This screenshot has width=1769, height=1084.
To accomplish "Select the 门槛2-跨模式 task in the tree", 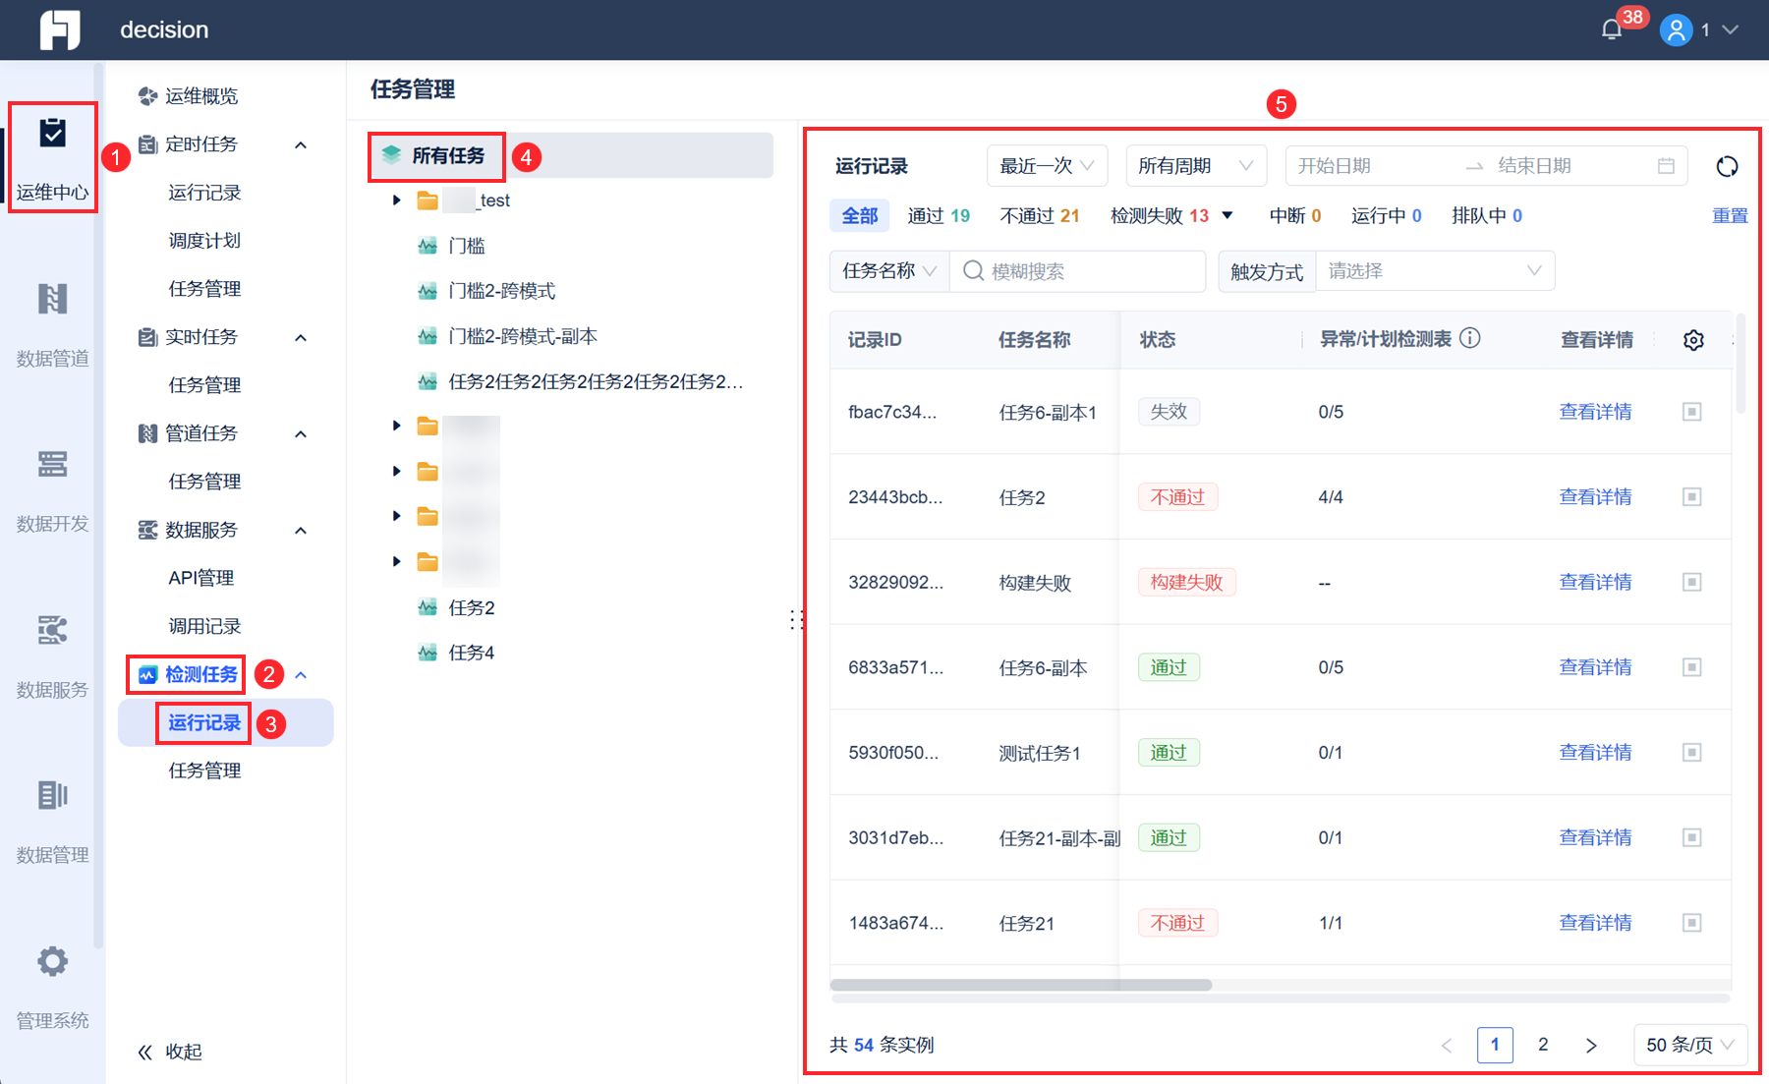I will coord(501,291).
